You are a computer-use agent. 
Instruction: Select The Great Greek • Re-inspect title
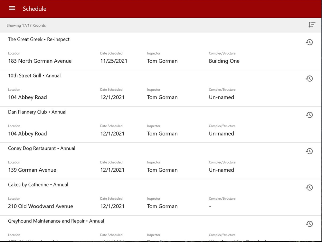39,39
